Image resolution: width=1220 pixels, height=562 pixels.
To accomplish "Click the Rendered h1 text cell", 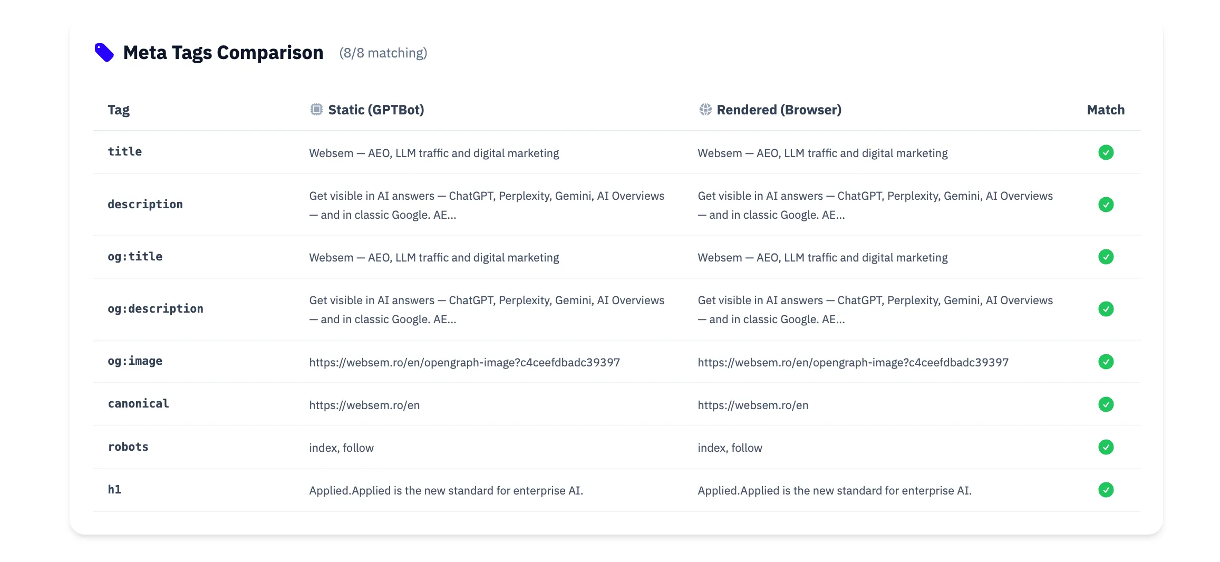I will coord(835,491).
